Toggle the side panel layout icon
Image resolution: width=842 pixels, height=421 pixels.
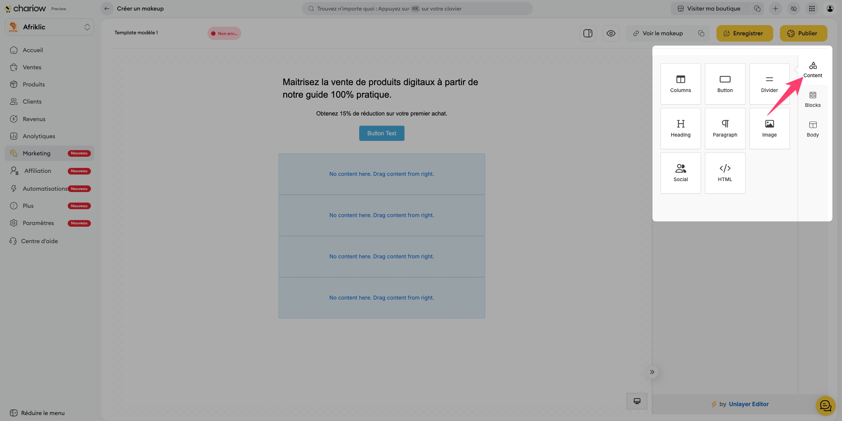588,33
